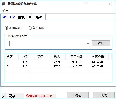Minimize the backup software window
Screen dimensions: 116x99
[x=86, y=4]
